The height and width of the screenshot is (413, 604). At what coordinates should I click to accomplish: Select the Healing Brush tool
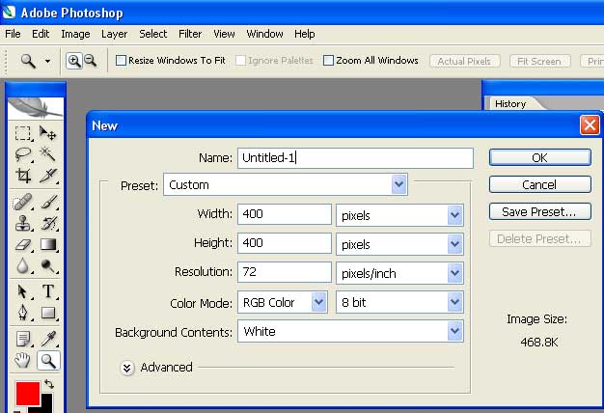23,202
